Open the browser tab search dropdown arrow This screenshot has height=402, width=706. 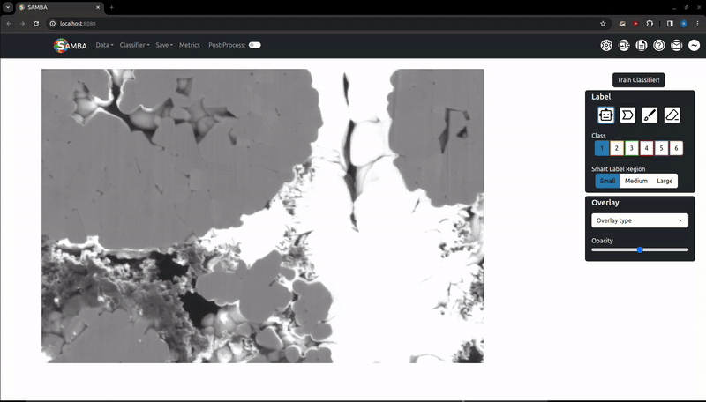click(8, 7)
